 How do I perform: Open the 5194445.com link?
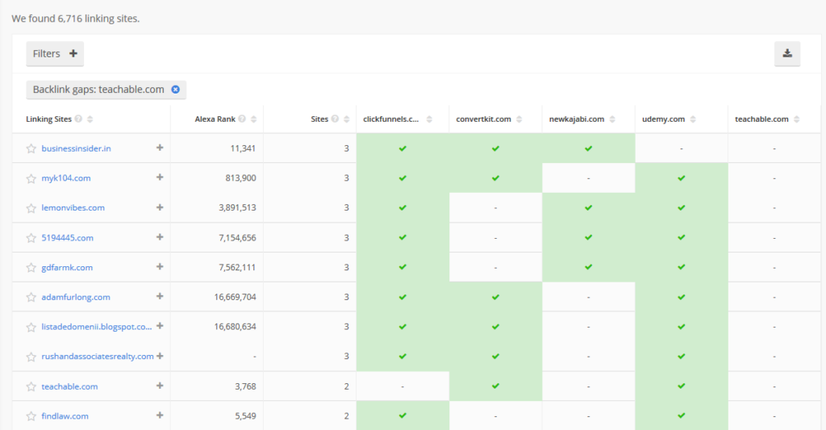(68, 238)
